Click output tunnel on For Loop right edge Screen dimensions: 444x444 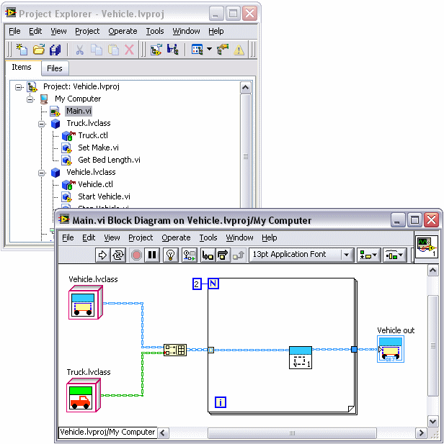[354, 350]
